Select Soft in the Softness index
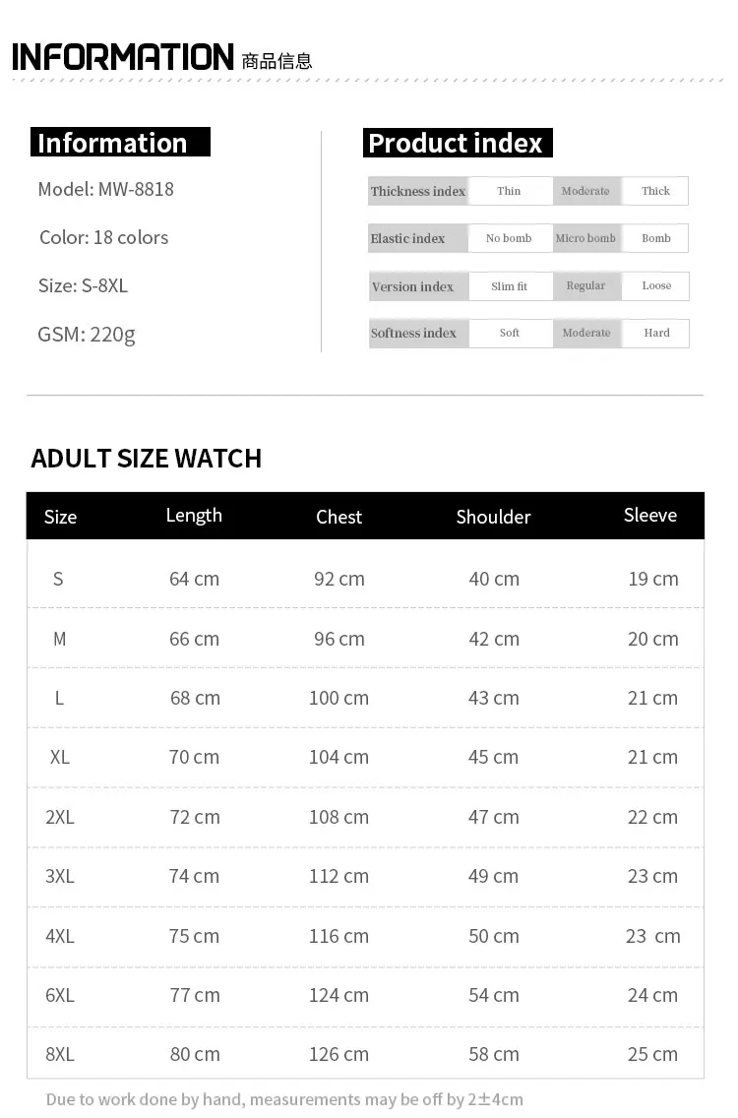 [510, 333]
